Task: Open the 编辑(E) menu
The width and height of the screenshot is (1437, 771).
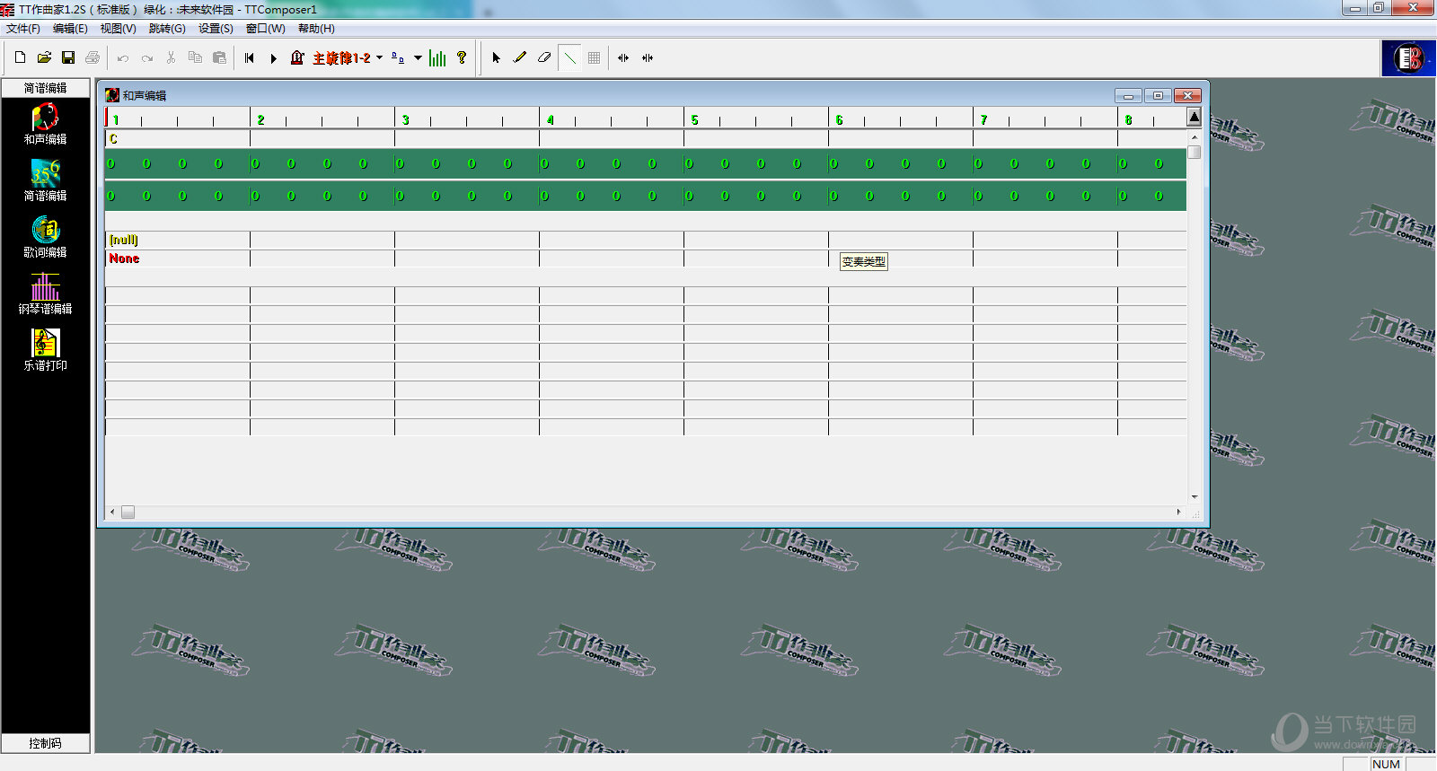Action: tap(70, 29)
